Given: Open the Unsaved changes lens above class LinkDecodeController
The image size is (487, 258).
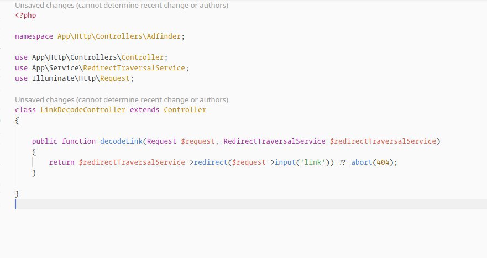Looking at the screenshot, I should click(x=122, y=99).
